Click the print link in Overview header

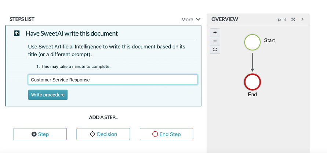282,19
